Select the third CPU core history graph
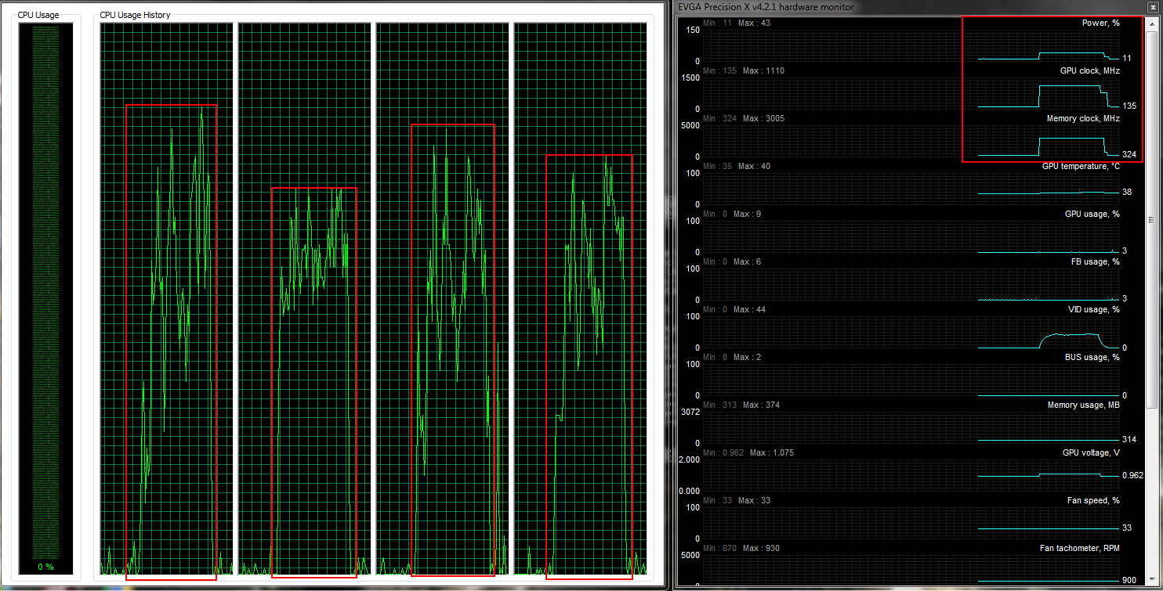The height and width of the screenshot is (591, 1163). click(x=442, y=297)
